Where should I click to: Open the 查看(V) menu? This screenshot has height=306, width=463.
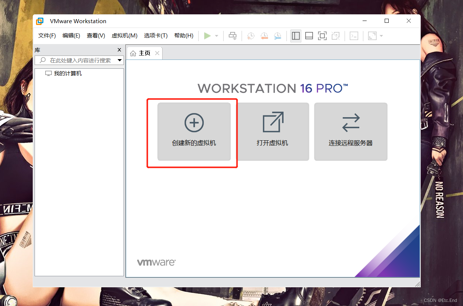96,36
